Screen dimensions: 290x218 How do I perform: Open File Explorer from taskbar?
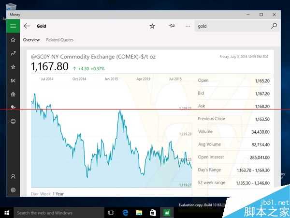pos(139,213)
